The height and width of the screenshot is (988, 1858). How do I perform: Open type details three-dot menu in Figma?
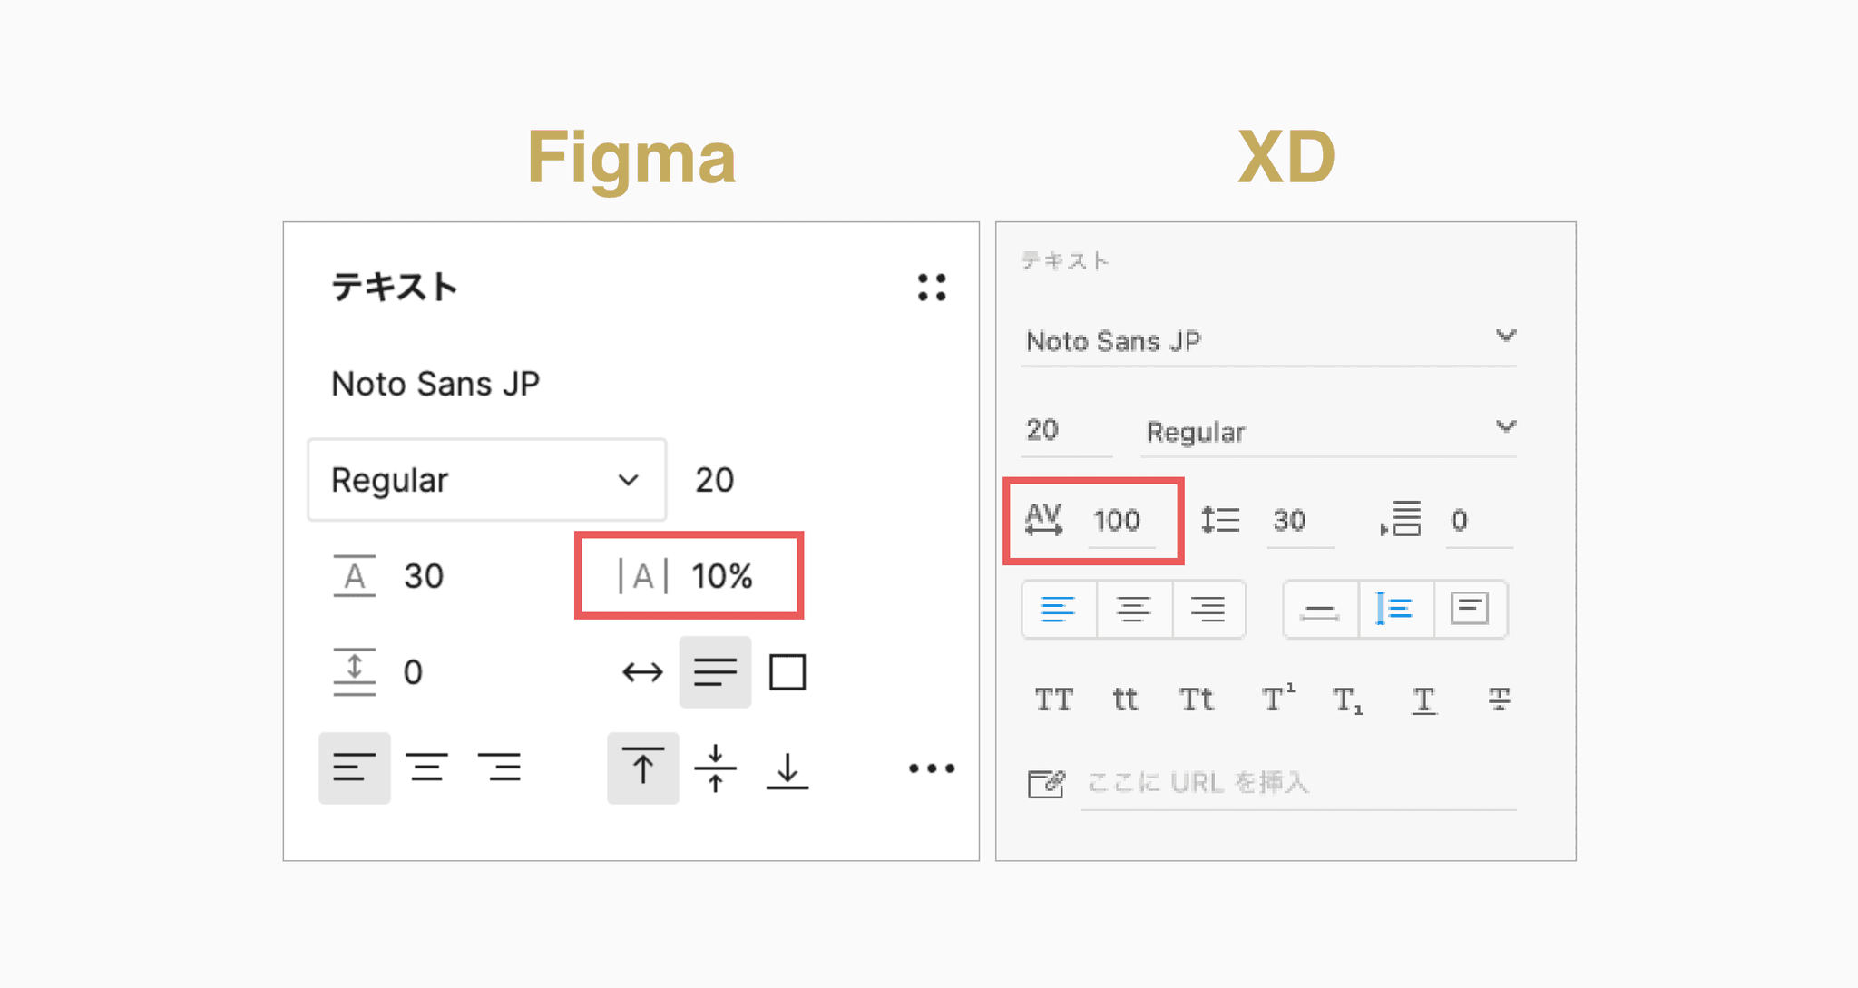click(932, 768)
